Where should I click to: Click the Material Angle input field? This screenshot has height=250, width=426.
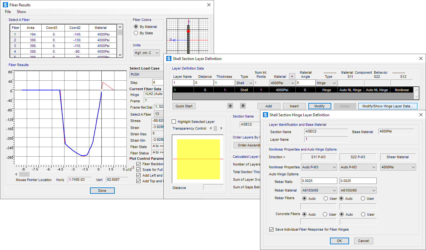pyautogui.click(x=306, y=83)
